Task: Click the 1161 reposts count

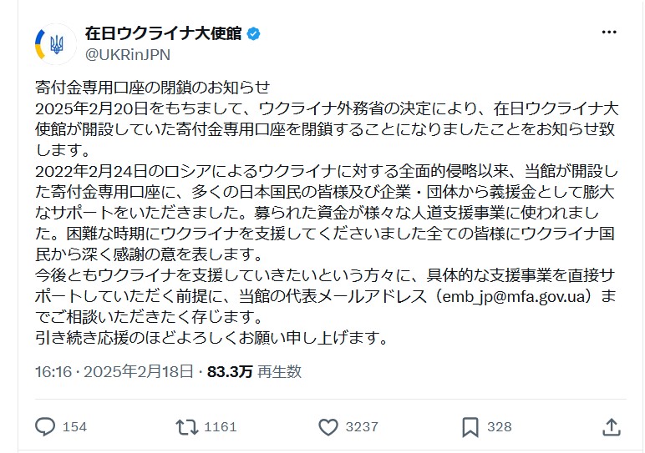Action: click(x=221, y=427)
